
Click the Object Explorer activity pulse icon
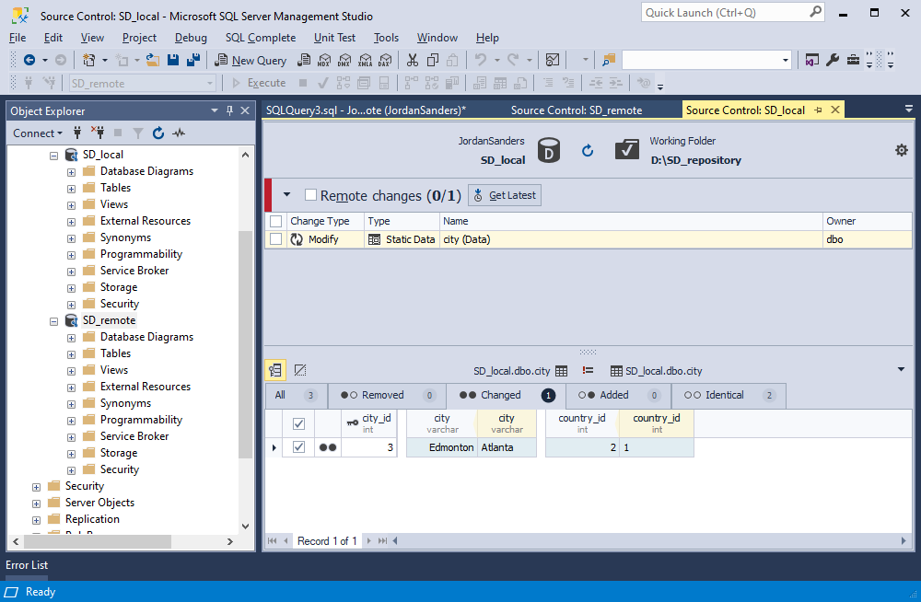pyautogui.click(x=179, y=133)
